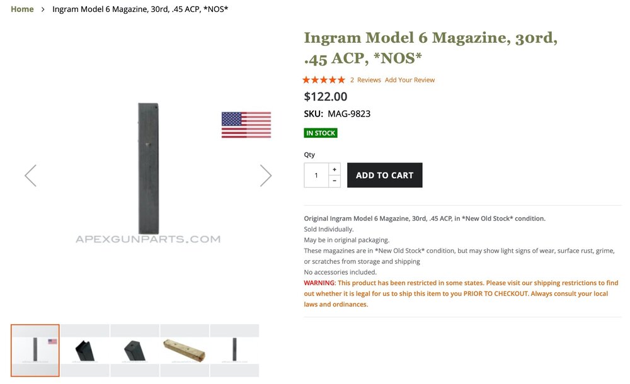Click the five-star rating
The image size is (630, 384).
(x=324, y=80)
